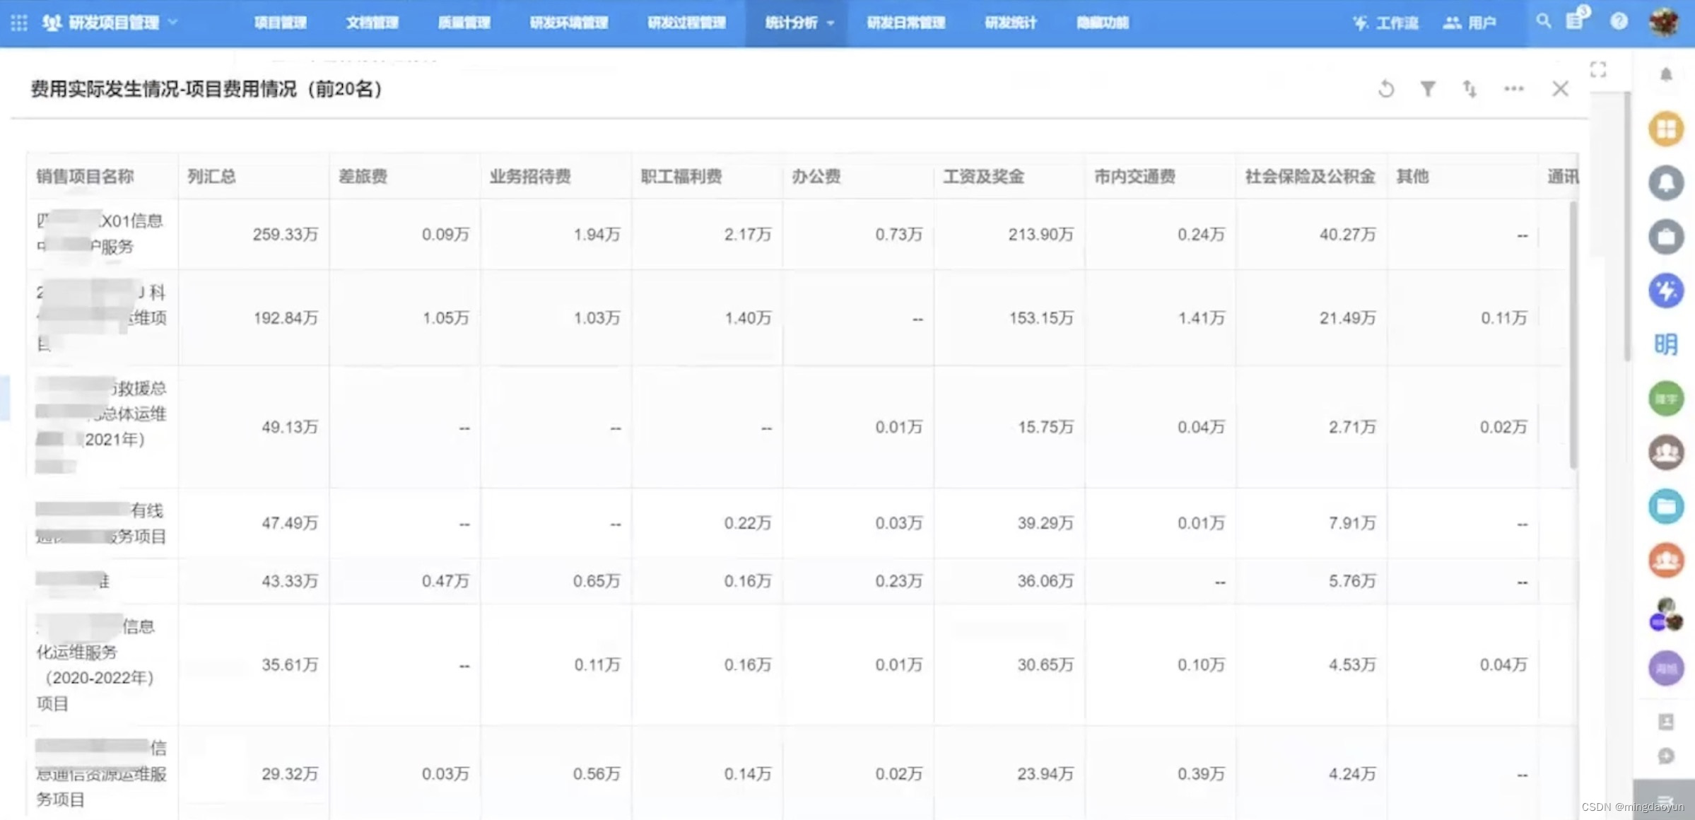Viewport: 1695px width, 820px height.
Task: Click the 工作流 button
Action: pyautogui.click(x=1385, y=23)
